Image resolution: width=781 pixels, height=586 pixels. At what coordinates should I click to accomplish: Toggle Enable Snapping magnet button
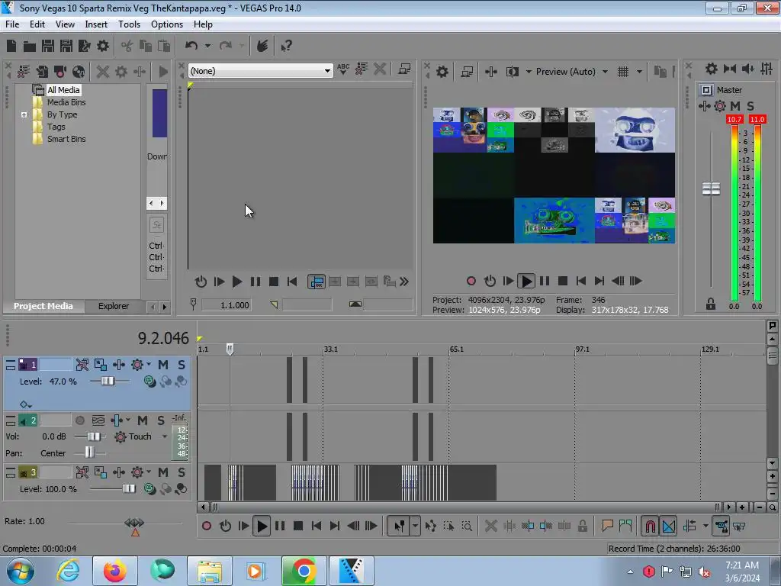coord(650,526)
